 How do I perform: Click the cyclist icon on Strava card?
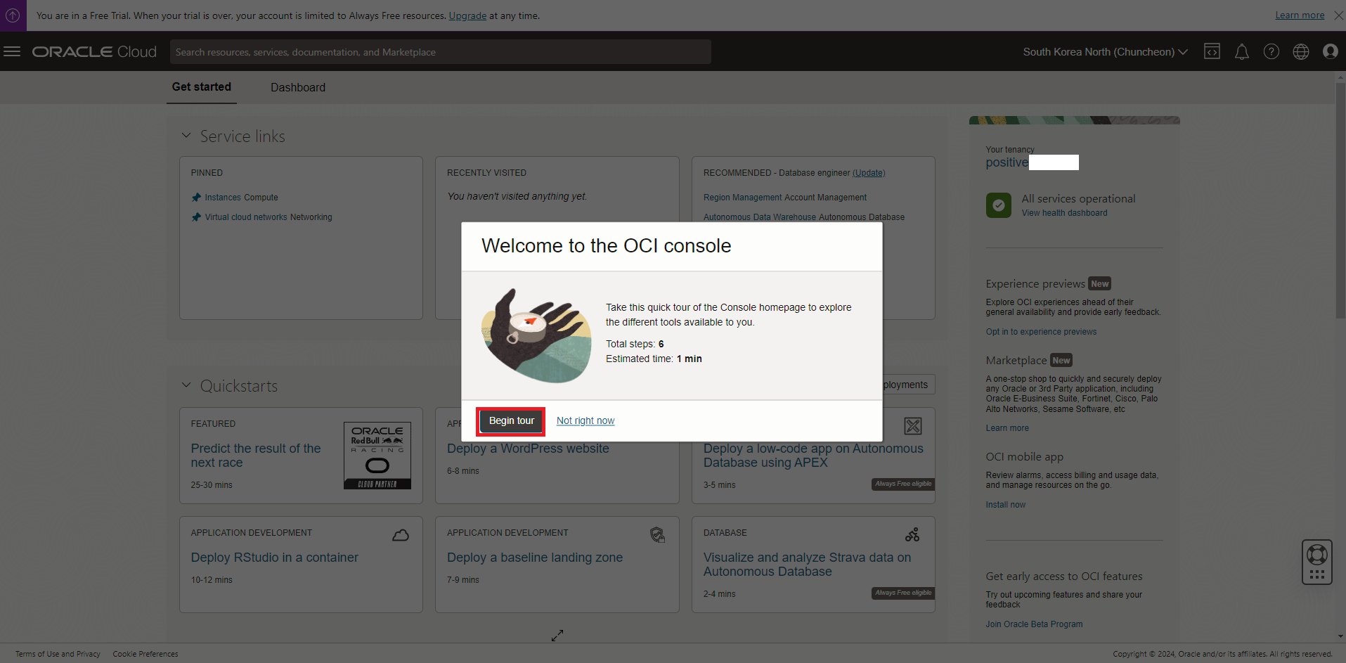click(912, 534)
